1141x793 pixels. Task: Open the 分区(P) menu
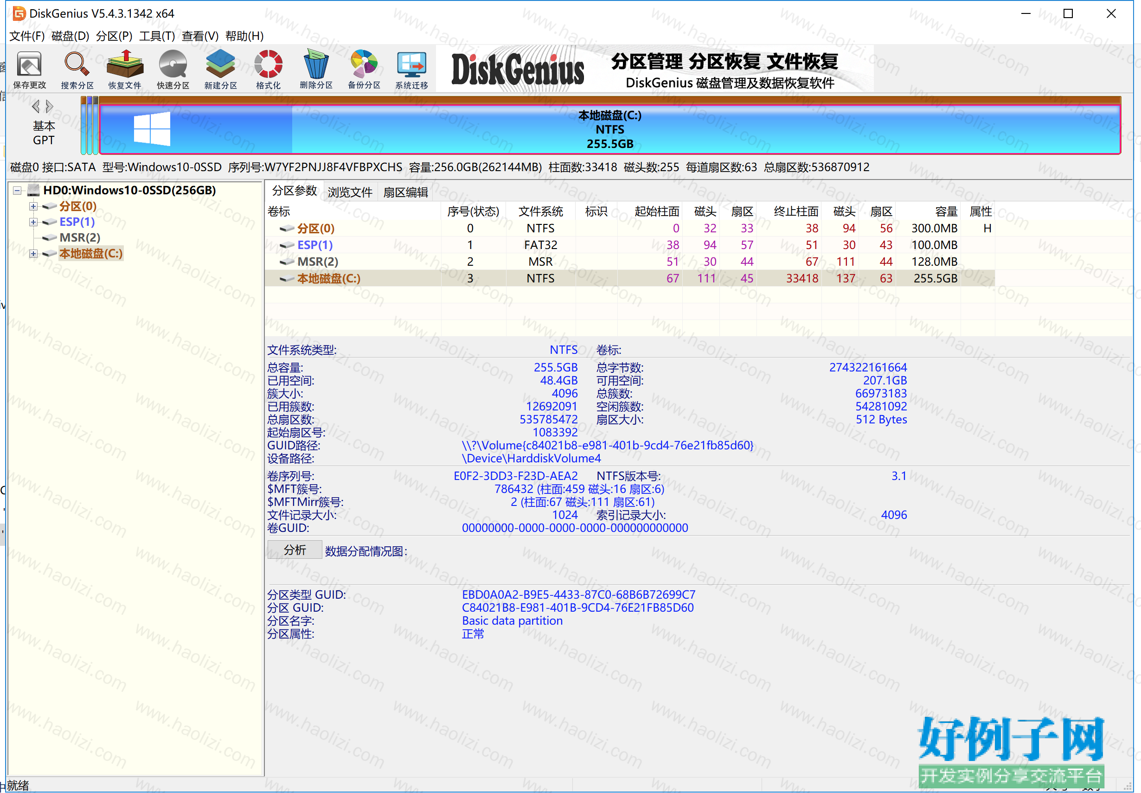tap(114, 36)
